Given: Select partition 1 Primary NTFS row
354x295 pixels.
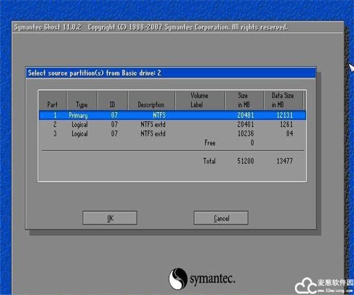Looking at the screenshot, I should tap(172, 116).
